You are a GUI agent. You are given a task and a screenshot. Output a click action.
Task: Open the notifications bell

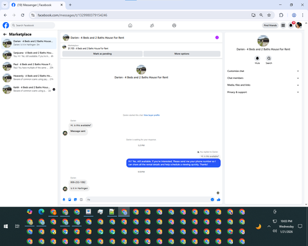(x=291, y=25)
